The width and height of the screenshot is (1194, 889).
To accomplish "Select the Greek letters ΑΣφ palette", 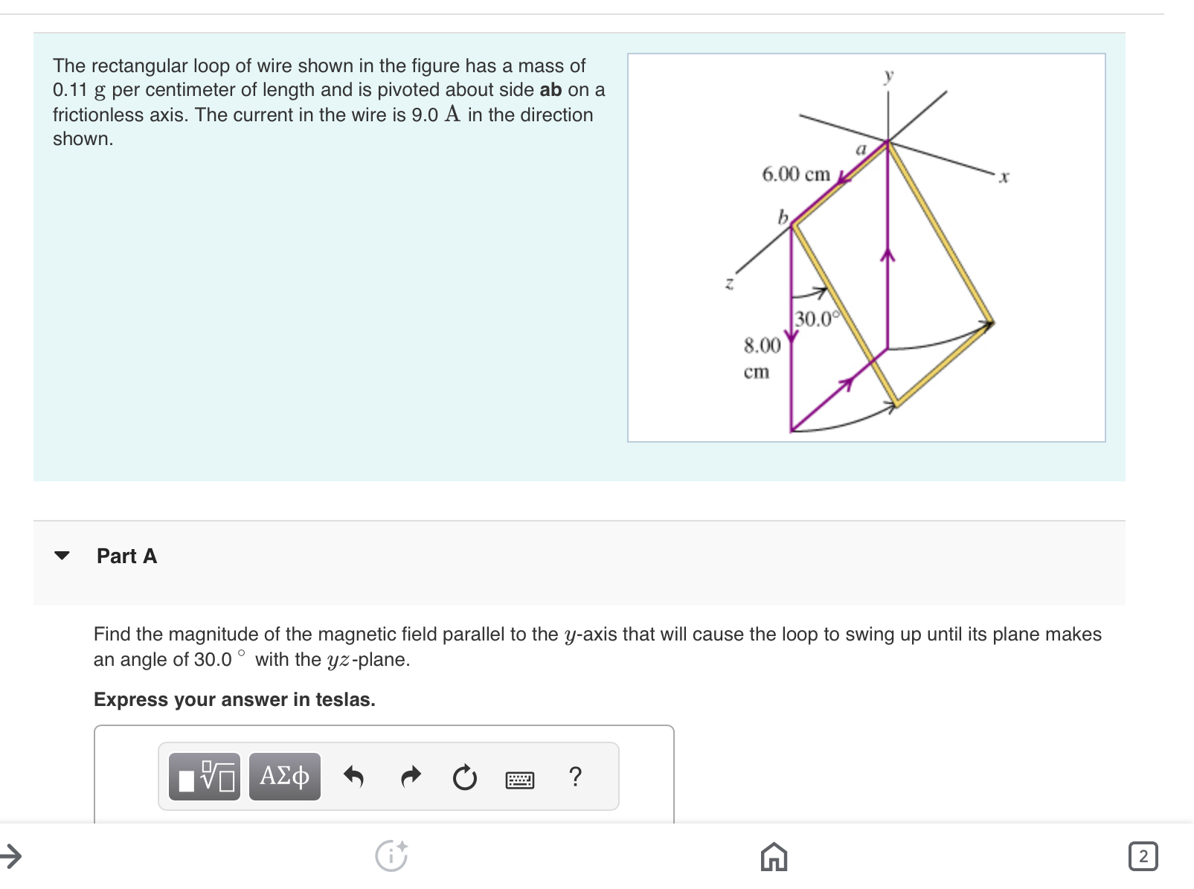I will (x=283, y=777).
